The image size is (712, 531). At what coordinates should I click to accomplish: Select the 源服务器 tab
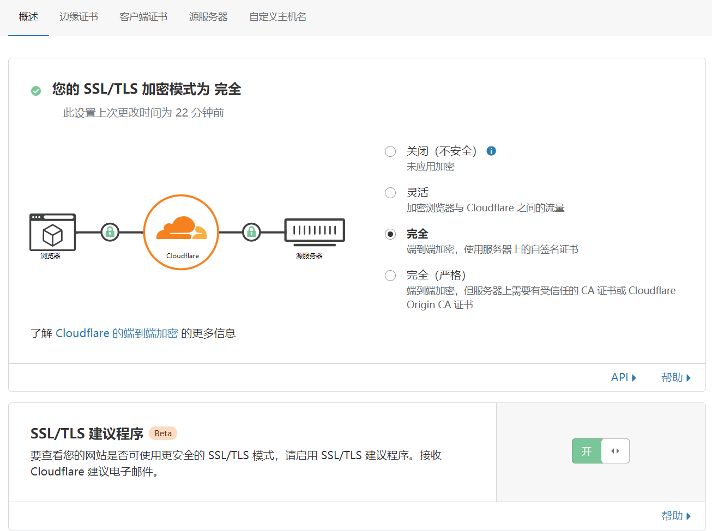point(208,17)
